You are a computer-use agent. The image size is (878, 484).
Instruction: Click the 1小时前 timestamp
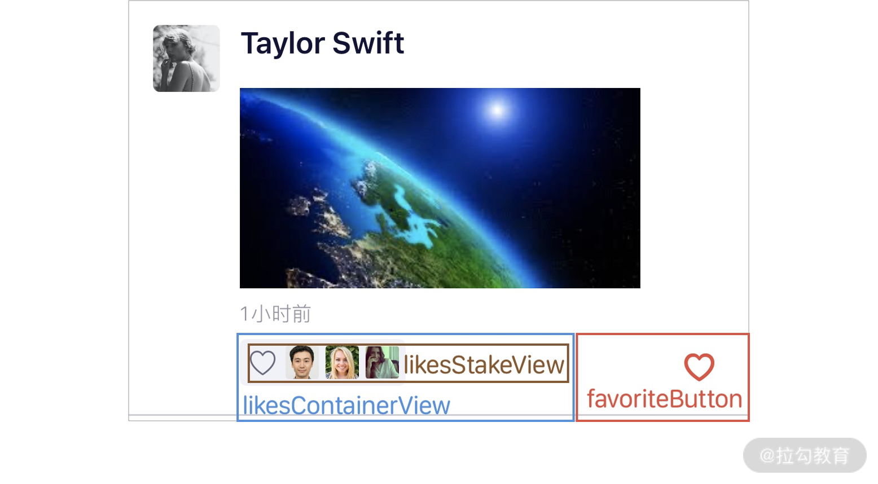pos(275,314)
